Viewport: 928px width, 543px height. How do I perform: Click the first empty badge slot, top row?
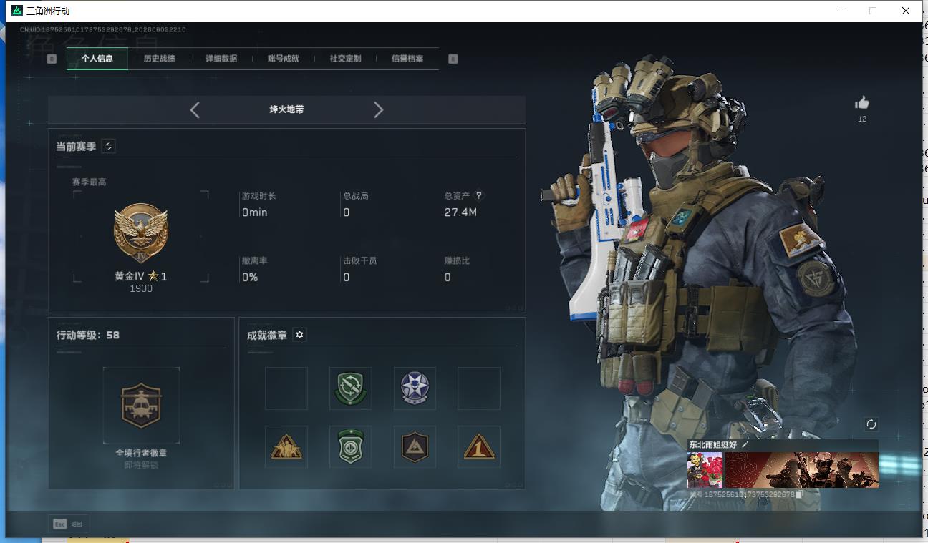(x=286, y=388)
